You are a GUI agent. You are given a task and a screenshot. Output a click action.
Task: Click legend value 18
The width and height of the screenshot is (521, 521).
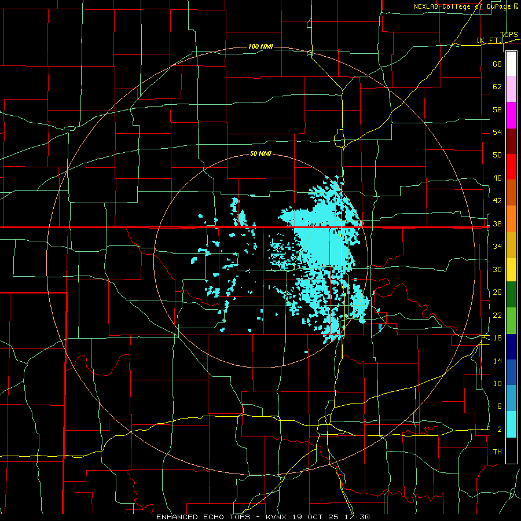(x=497, y=338)
